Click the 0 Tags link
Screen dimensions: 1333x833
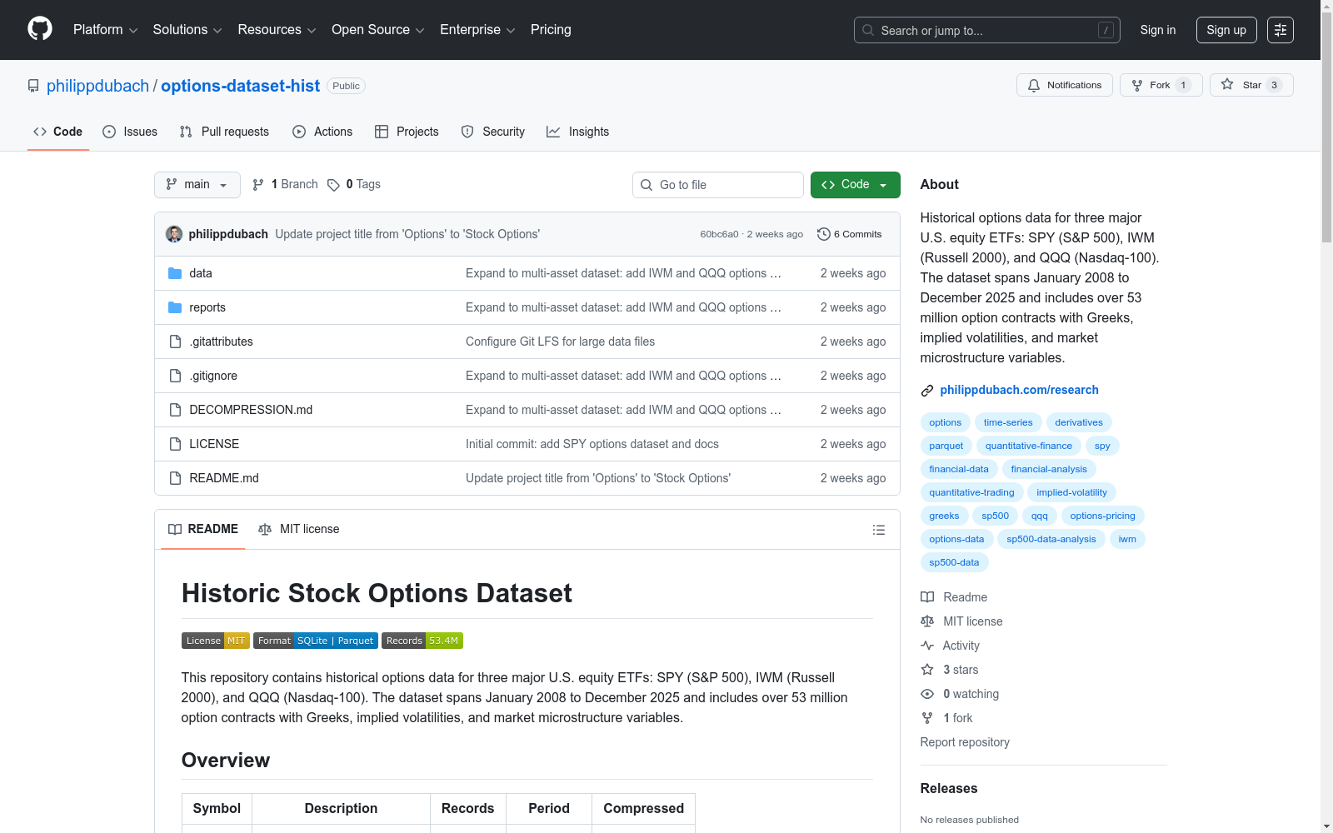tap(354, 184)
